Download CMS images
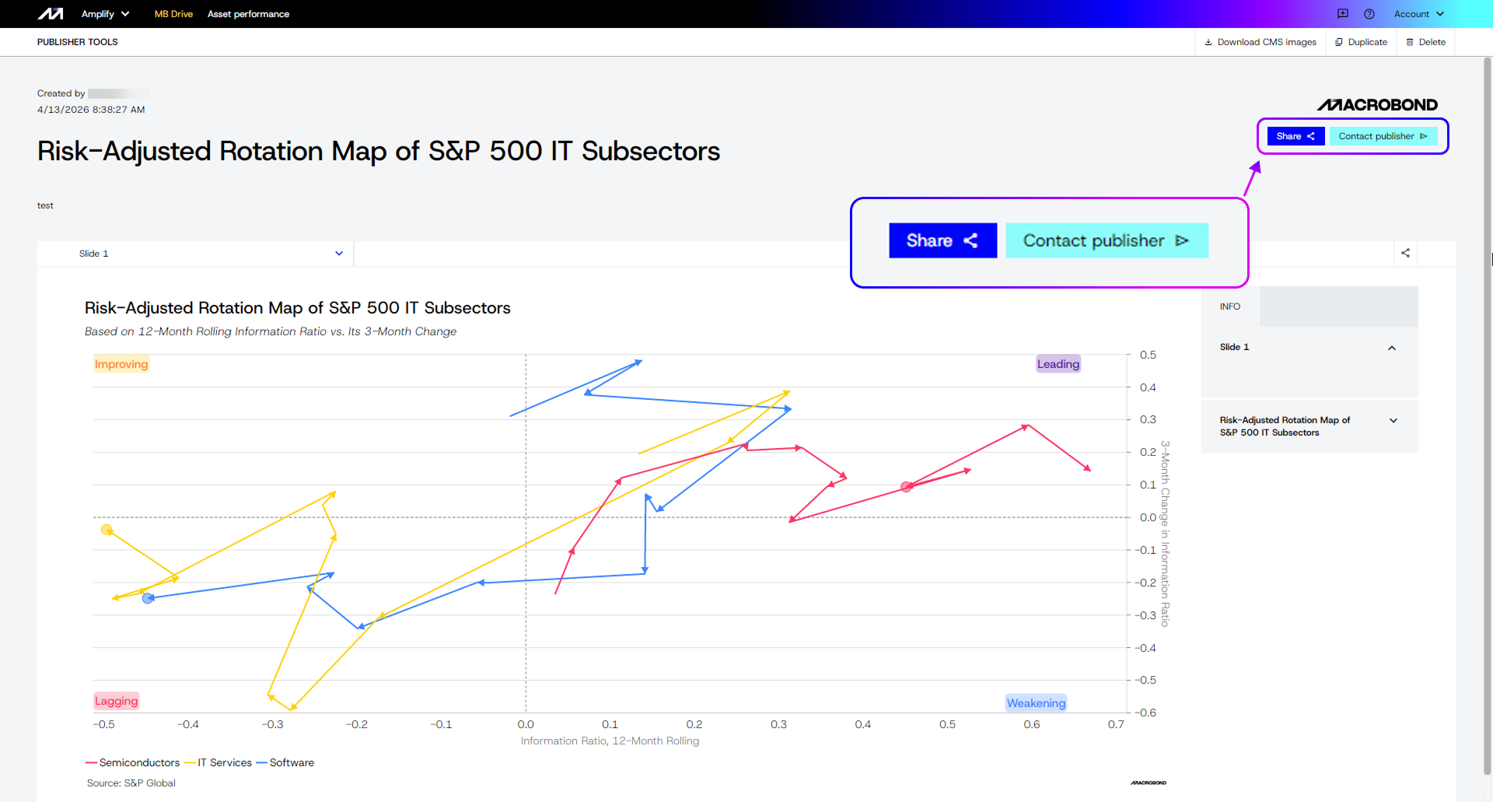 [x=1260, y=42]
